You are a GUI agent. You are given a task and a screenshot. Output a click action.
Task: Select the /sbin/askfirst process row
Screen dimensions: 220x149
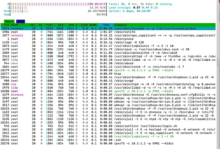point(108,126)
